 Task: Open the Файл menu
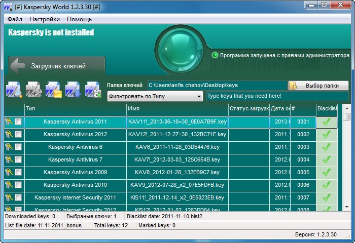click(x=15, y=19)
